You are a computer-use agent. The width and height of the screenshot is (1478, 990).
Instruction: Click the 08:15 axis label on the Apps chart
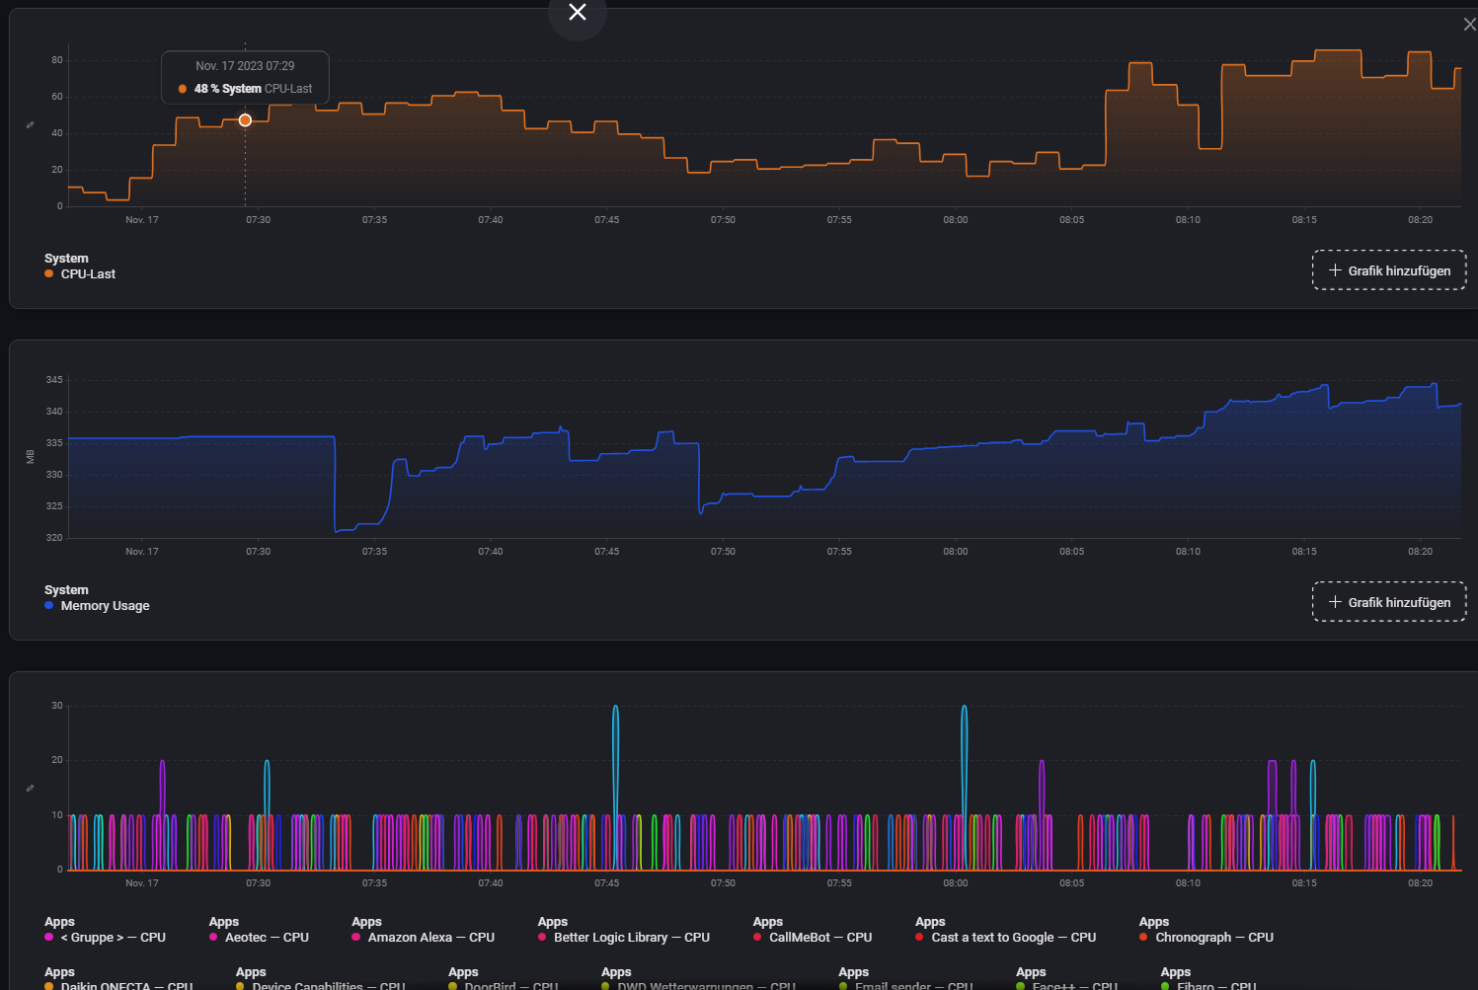pyautogui.click(x=1304, y=883)
